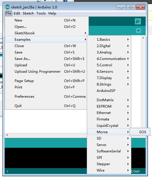The image size is (152, 178).
Task: Click the editor scroll up arrow
Action: click(143, 38)
